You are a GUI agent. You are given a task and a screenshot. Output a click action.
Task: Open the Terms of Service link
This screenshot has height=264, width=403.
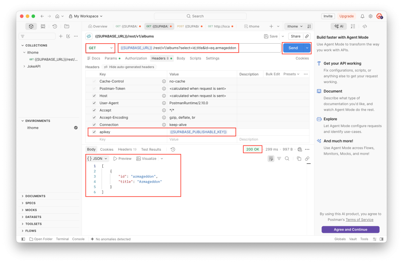point(359,220)
